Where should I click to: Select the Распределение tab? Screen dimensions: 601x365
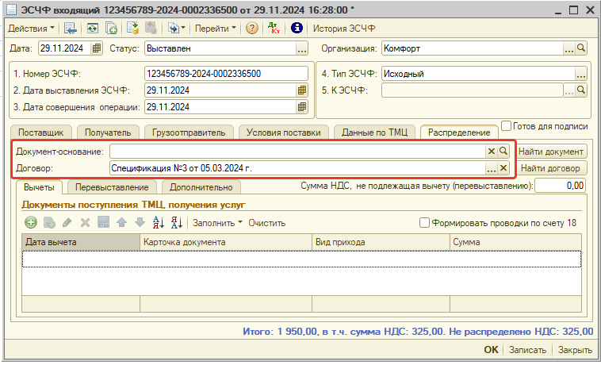point(459,133)
